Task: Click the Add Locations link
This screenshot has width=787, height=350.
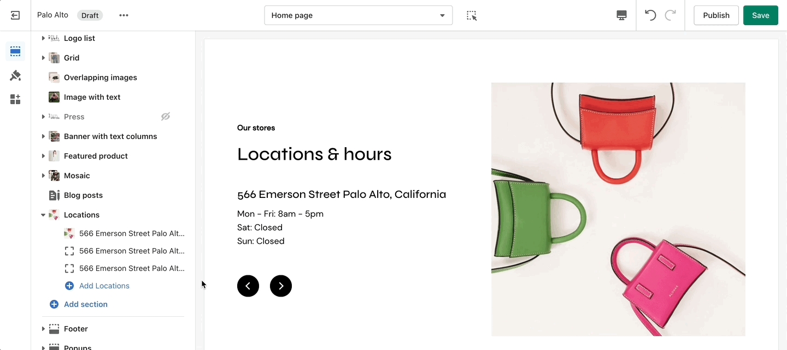Action: click(104, 286)
